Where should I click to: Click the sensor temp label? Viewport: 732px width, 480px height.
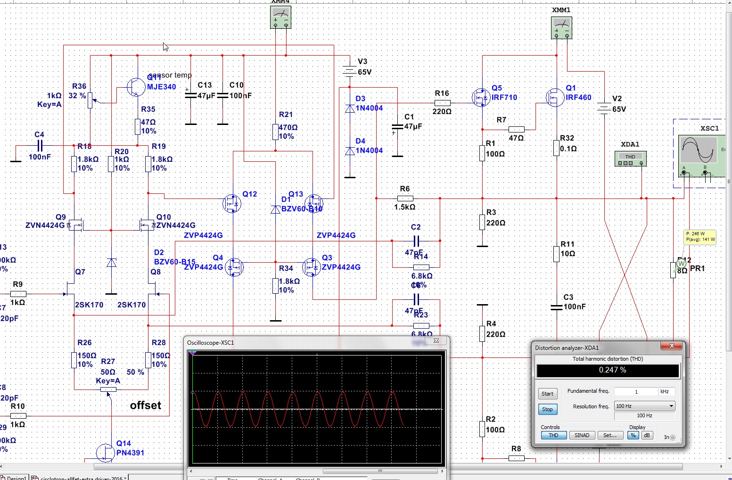171,75
